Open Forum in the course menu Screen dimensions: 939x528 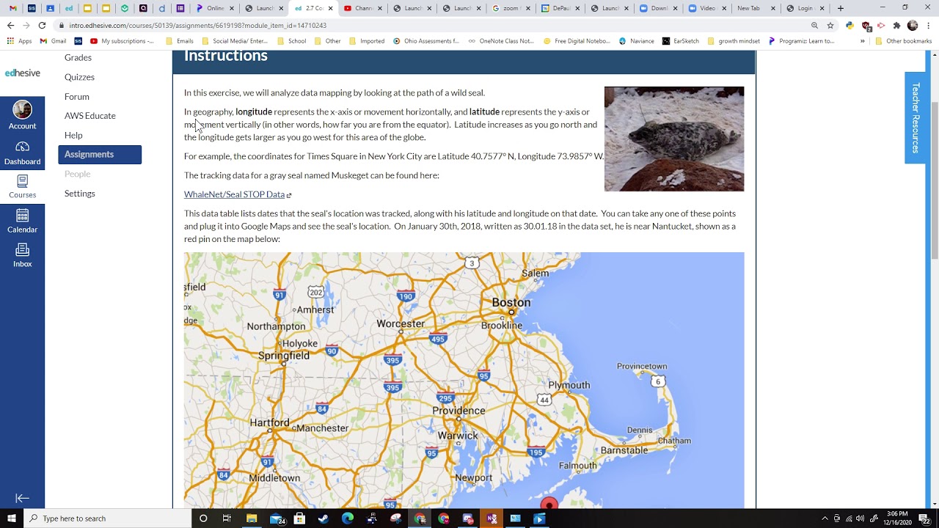pos(76,96)
